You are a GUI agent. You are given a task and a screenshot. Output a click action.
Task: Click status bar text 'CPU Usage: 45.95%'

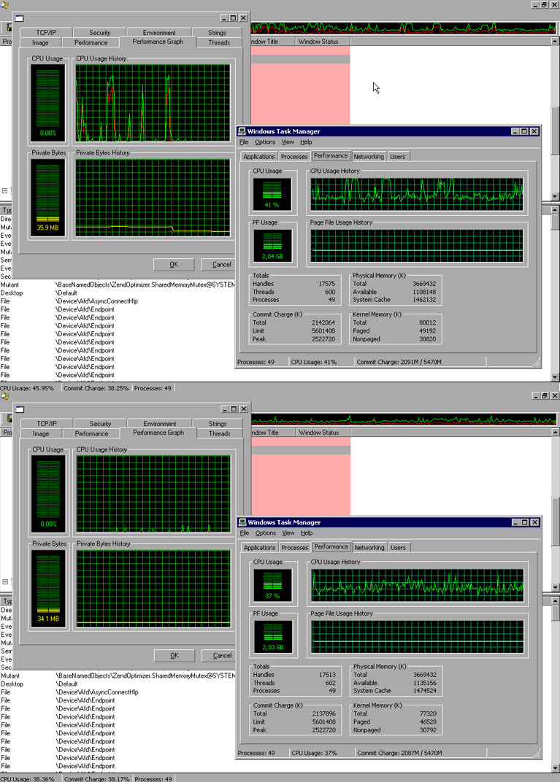(28, 388)
